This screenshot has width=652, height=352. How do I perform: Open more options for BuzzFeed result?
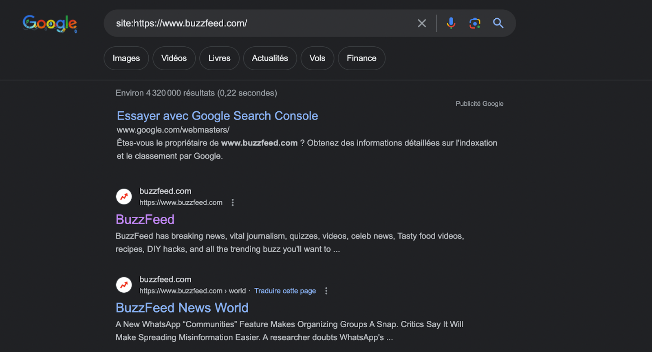tap(233, 202)
